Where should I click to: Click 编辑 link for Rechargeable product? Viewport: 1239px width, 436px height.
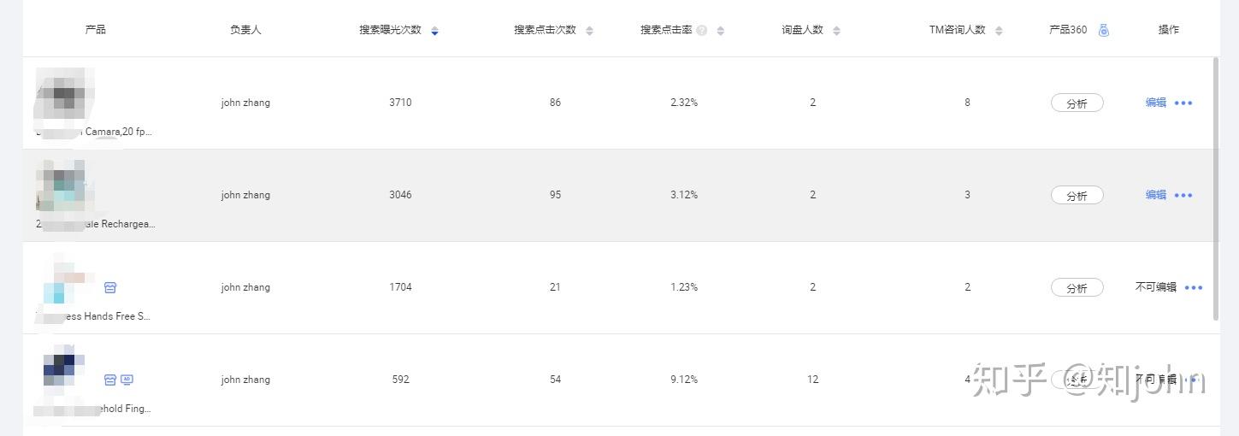point(1156,195)
